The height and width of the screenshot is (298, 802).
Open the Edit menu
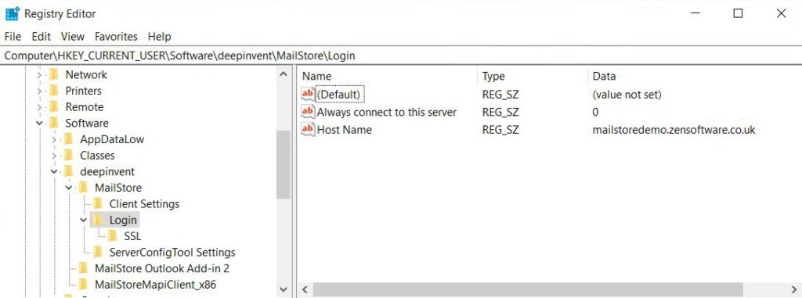click(41, 36)
